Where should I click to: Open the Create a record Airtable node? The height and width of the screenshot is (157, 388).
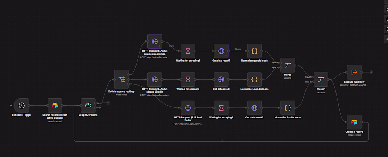click(x=354, y=122)
